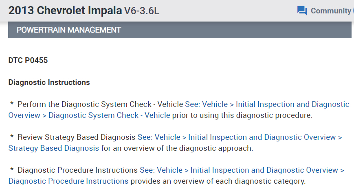The image size is (354, 191).
Task: Open the blue "Diagnostic Procedure Instructions" link
Action: [x=68, y=181]
